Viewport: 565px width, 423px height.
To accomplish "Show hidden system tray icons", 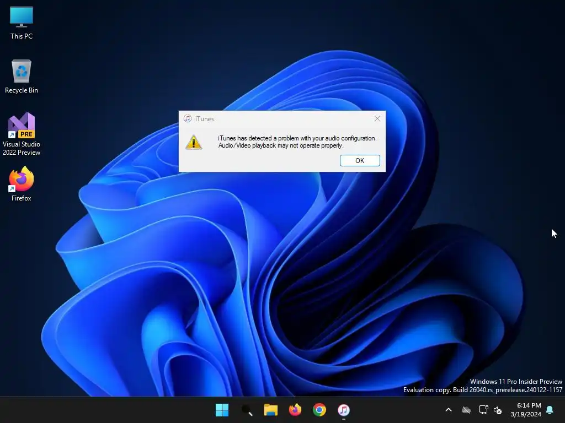I will coord(449,410).
